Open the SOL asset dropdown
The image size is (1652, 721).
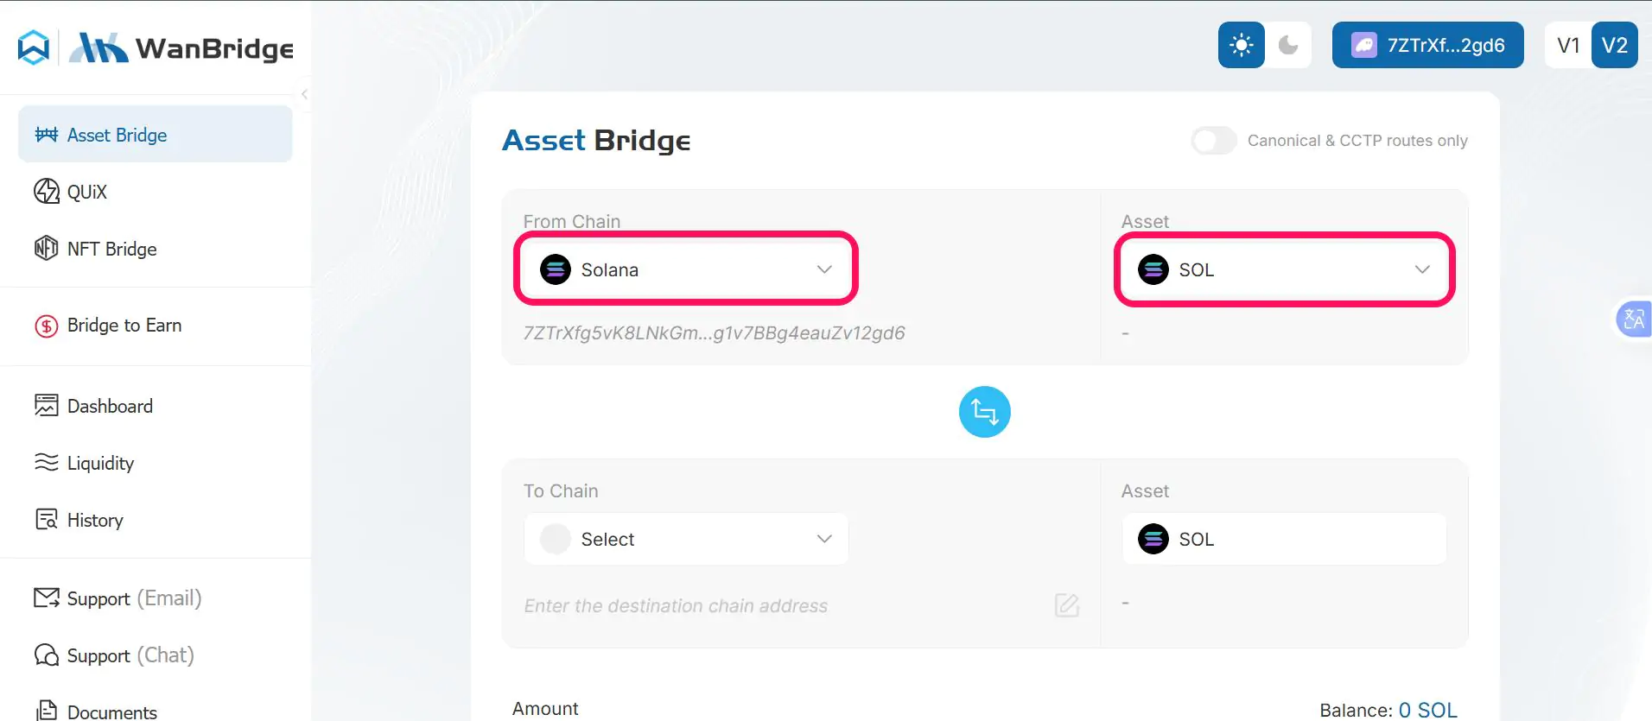pos(1284,269)
